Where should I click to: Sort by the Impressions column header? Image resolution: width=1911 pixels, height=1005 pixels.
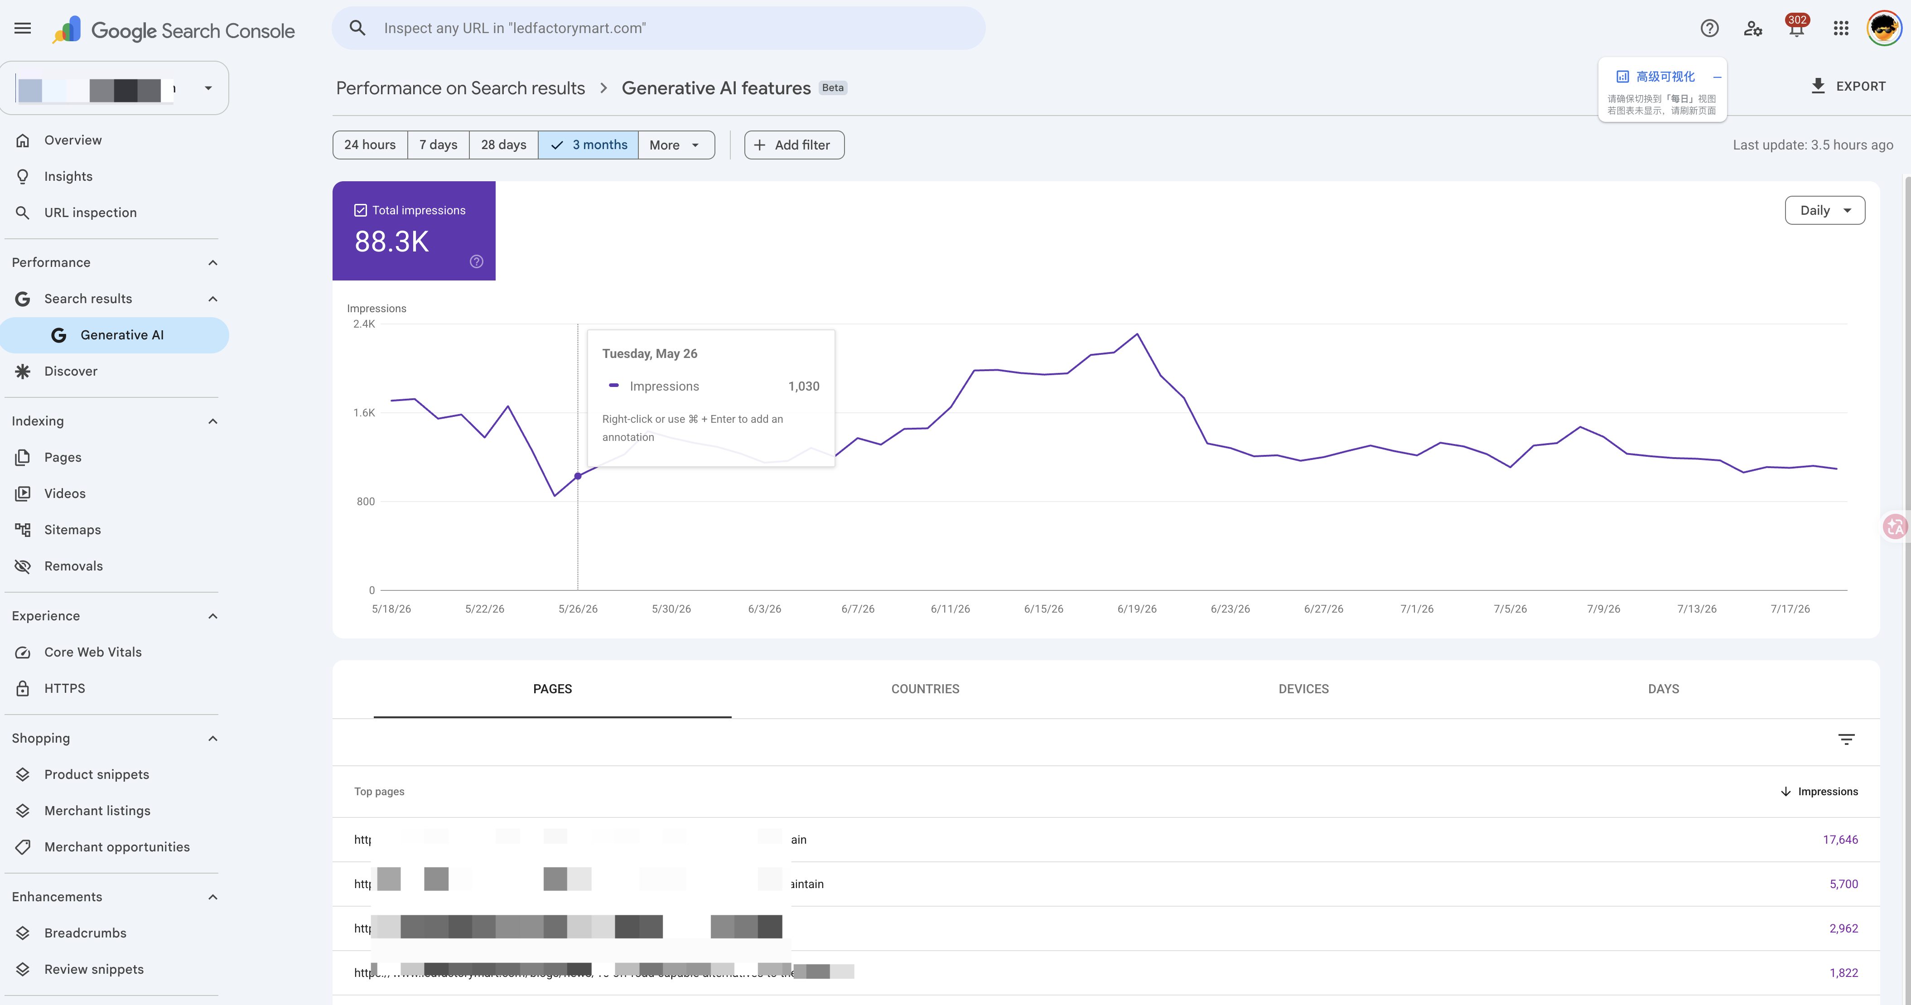point(1819,792)
